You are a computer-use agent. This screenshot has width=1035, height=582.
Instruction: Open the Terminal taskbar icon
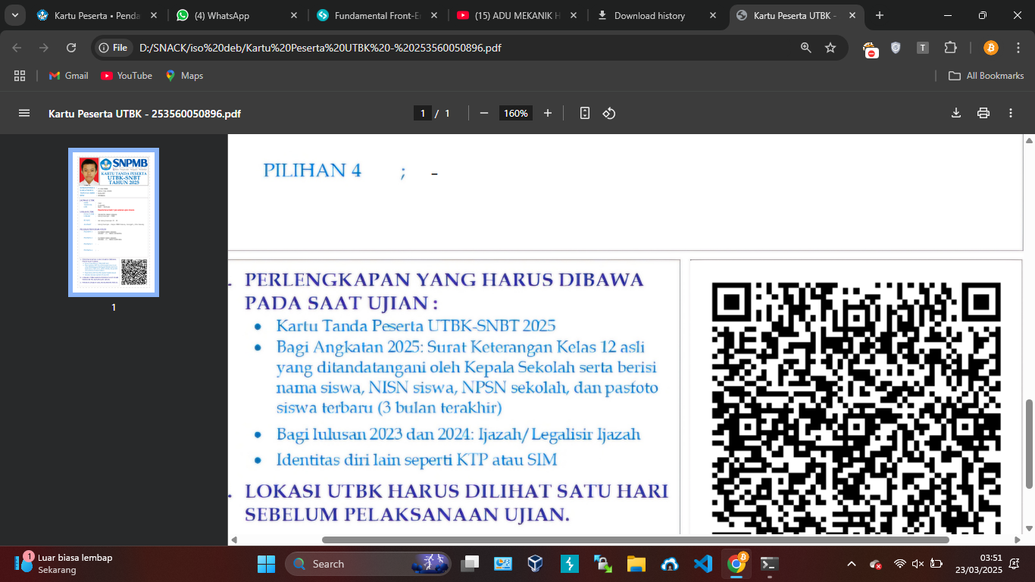(769, 564)
